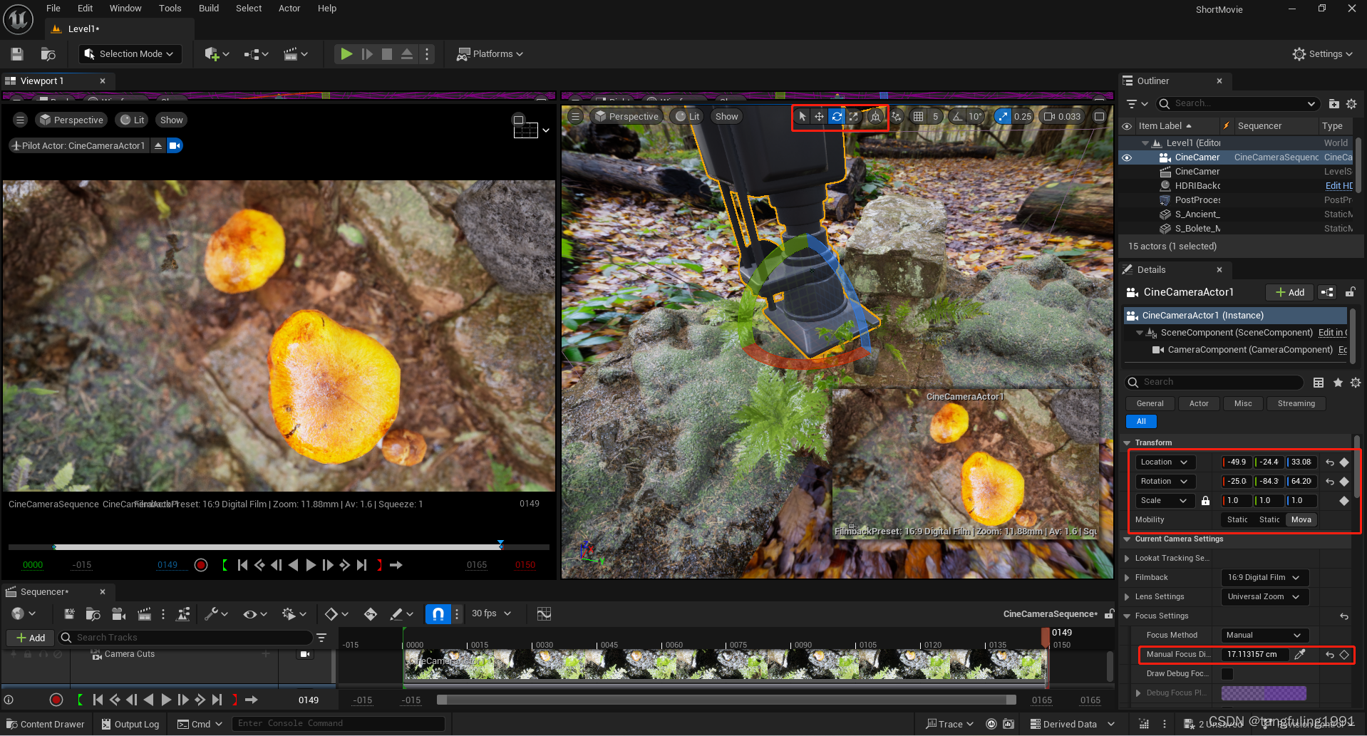Viewport: 1367px width, 736px height.
Task: Choose the select-objects cursor tool
Action: [803, 116]
